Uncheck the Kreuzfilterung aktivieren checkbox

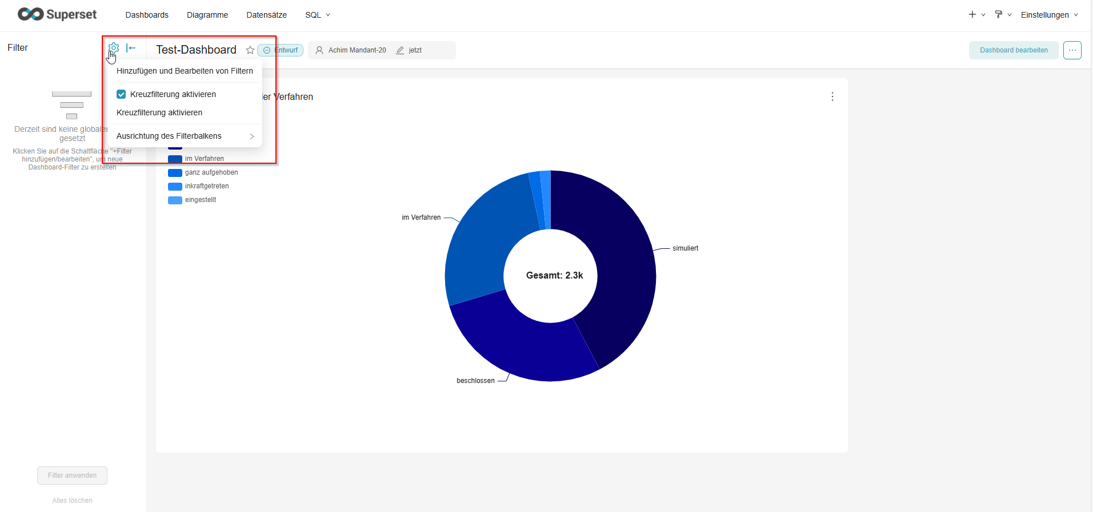coord(121,94)
